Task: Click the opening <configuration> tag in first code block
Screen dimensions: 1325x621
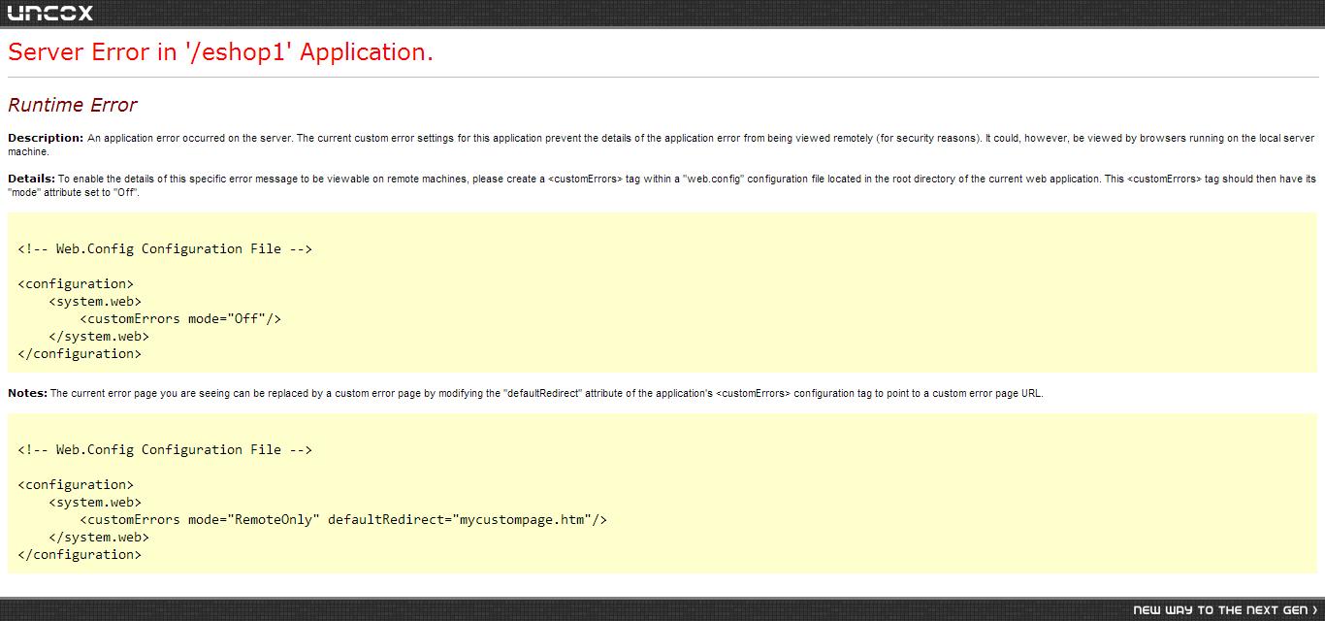Action: pyautogui.click(x=76, y=283)
